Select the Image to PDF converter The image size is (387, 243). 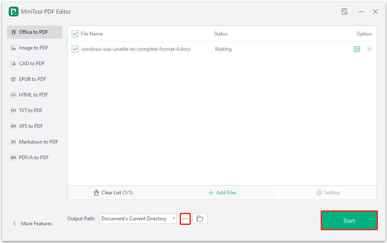[31, 47]
